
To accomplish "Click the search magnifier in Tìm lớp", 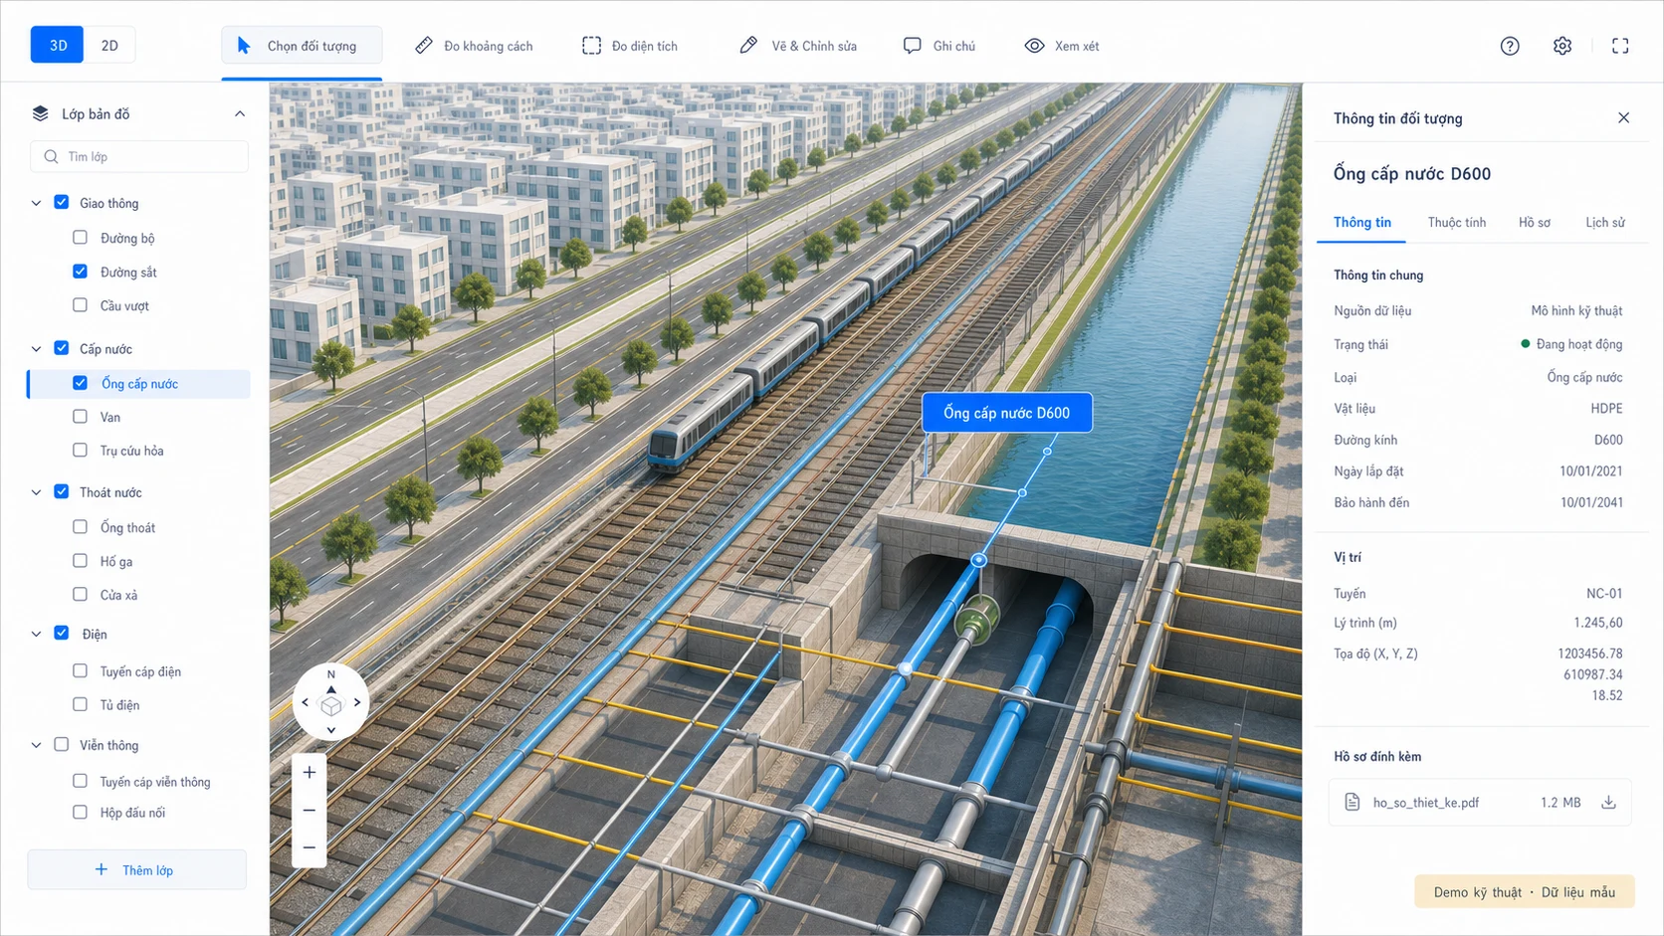I will (51, 156).
